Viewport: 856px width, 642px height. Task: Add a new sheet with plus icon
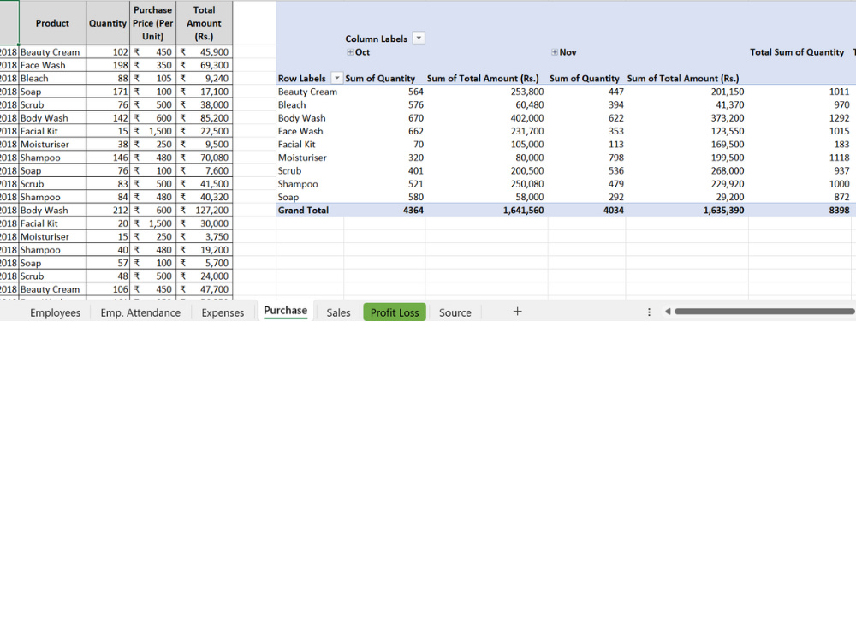[518, 312]
